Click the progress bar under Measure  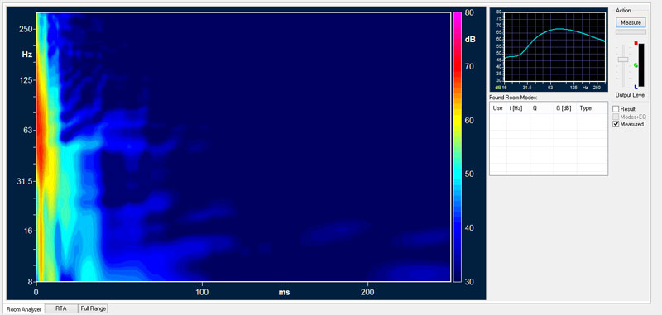pyautogui.click(x=631, y=31)
